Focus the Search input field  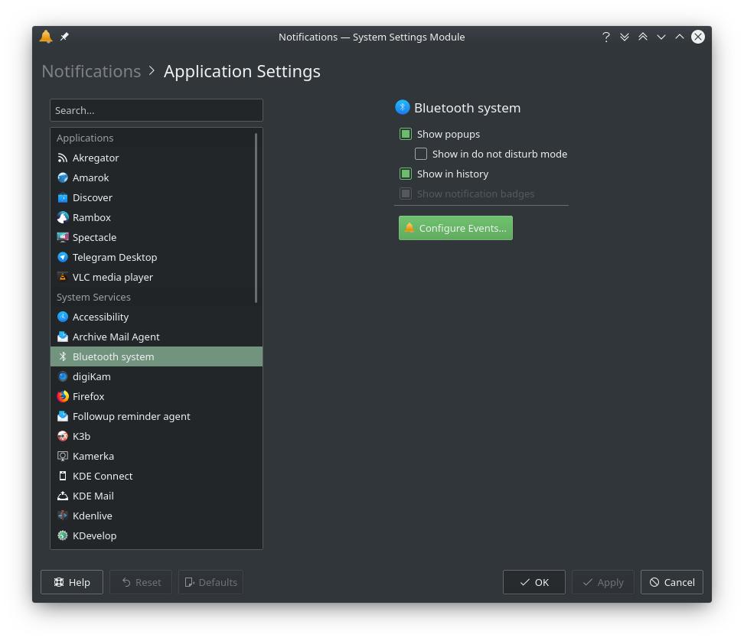click(157, 110)
